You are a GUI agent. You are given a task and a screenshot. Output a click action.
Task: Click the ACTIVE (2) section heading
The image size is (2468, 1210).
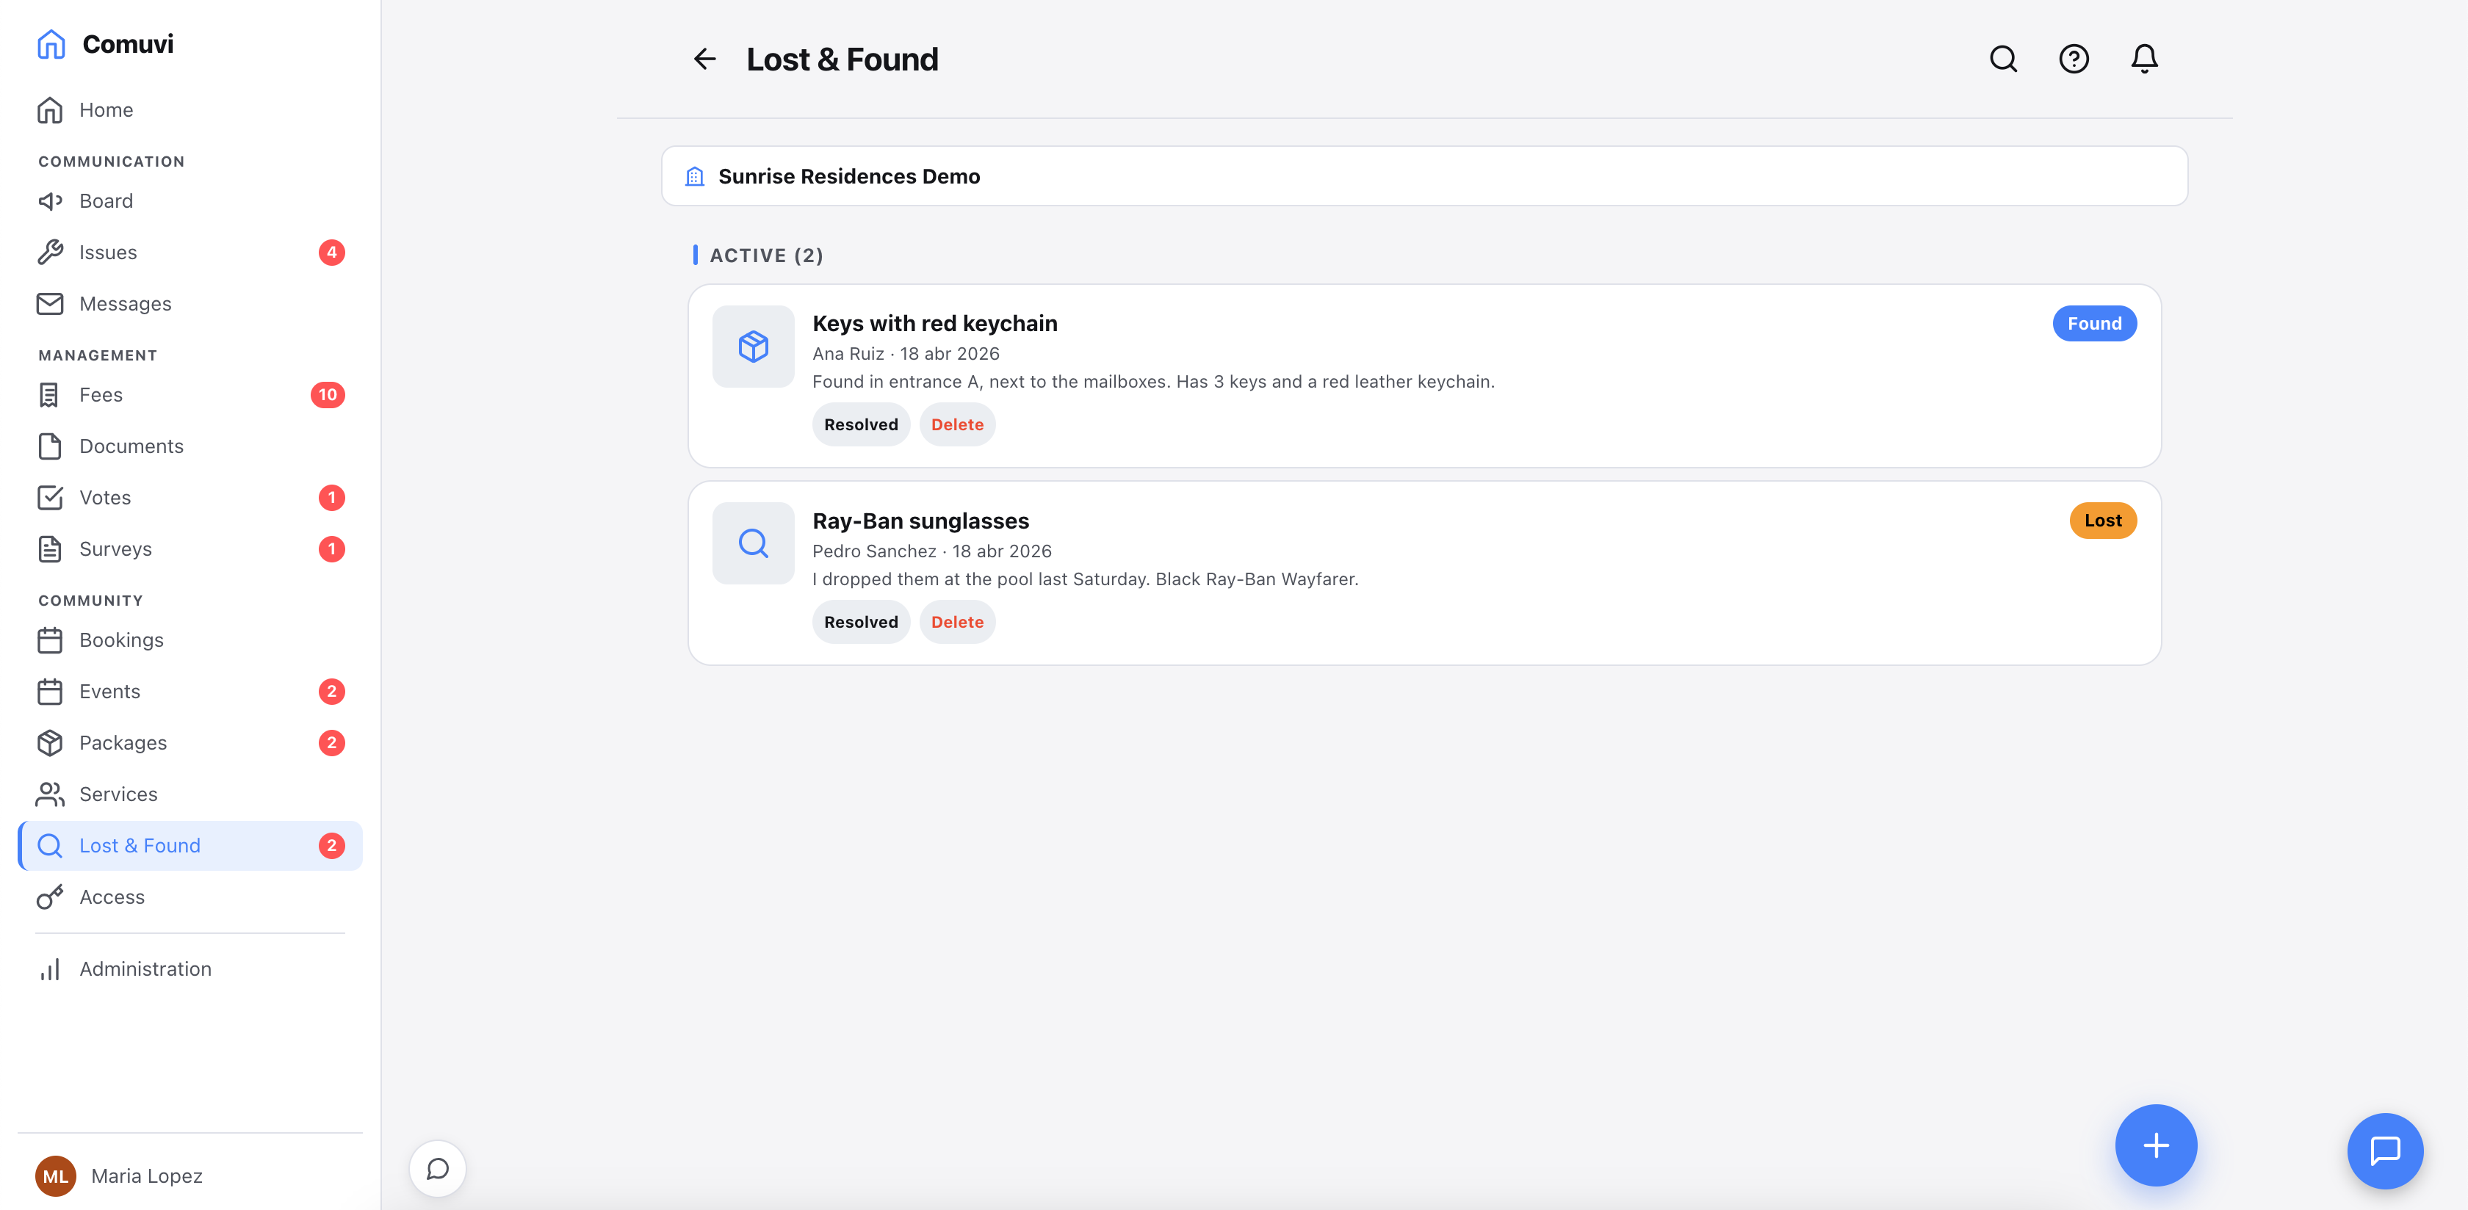pyautogui.click(x=766, y=256)
